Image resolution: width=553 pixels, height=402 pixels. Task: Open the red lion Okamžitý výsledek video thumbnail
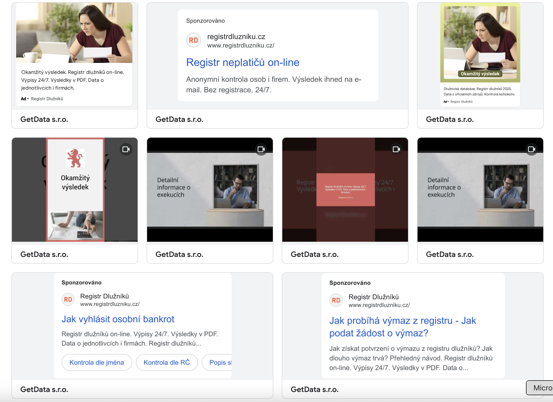click(x=75, y=190)
